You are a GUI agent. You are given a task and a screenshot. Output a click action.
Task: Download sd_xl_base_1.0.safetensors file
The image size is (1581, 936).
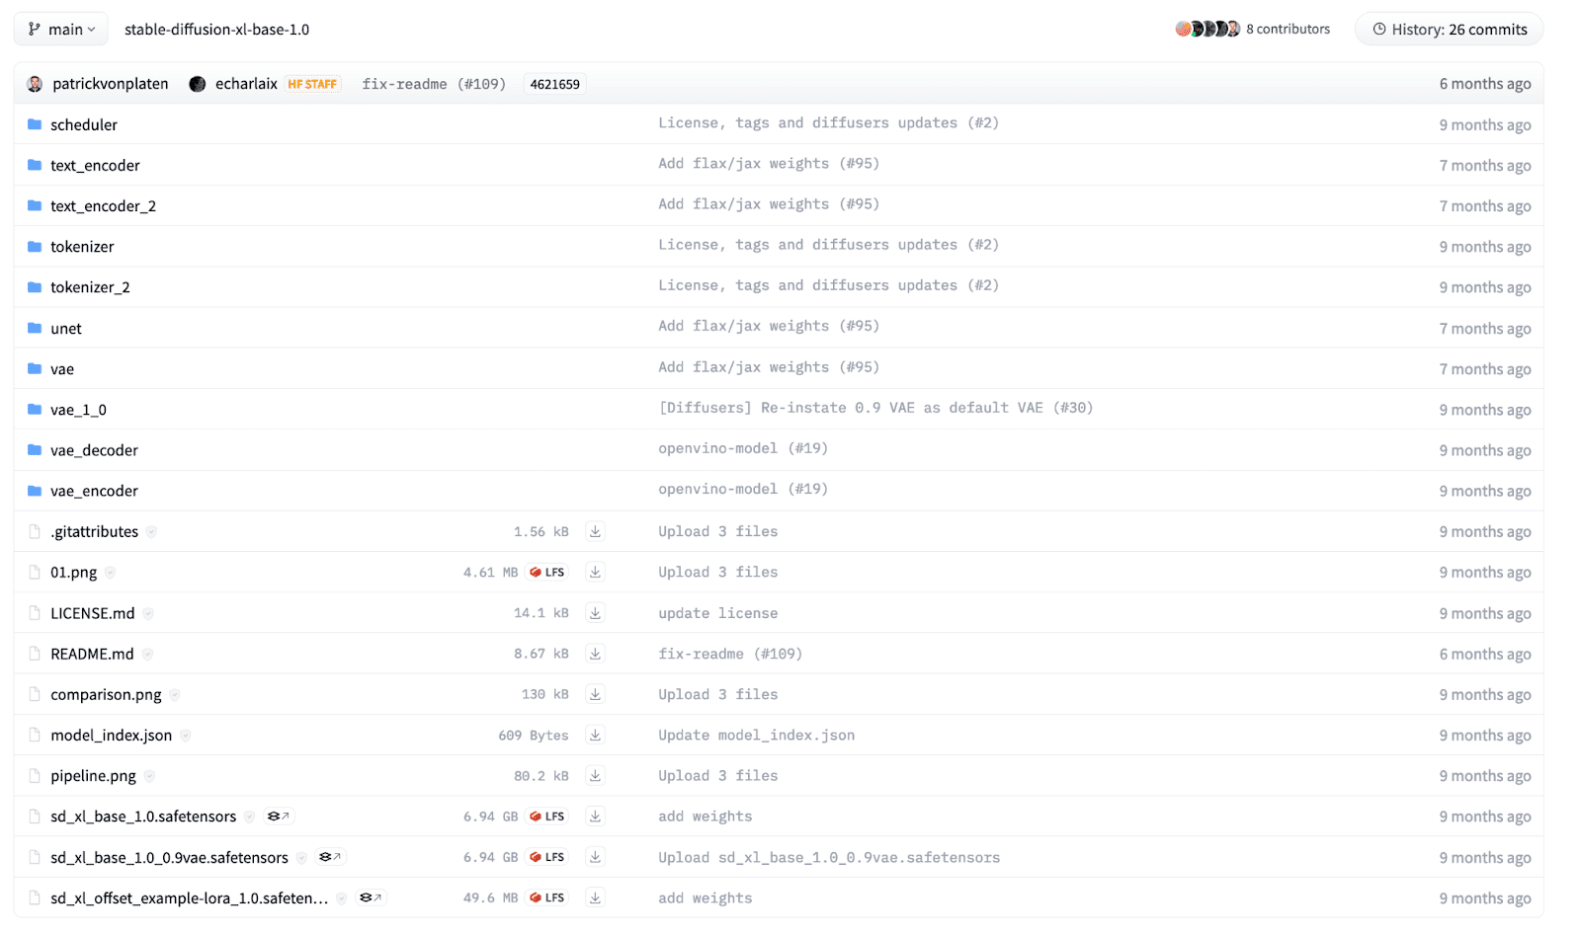tap(595, 817)
